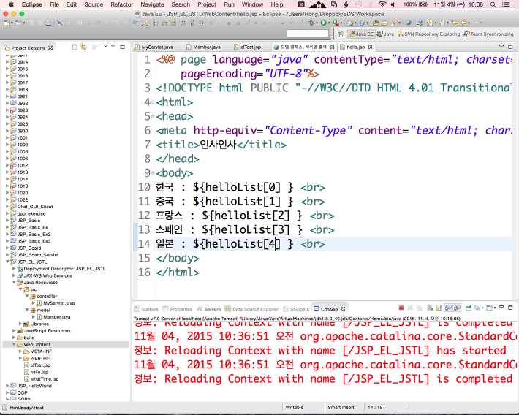Open the Run configurations dropdown arrow
The height and width of the screenshot is (415, 519).
click(329, 23)
